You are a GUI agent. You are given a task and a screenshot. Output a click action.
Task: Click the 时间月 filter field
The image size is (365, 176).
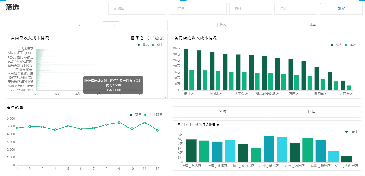click(x=197, y=9)
